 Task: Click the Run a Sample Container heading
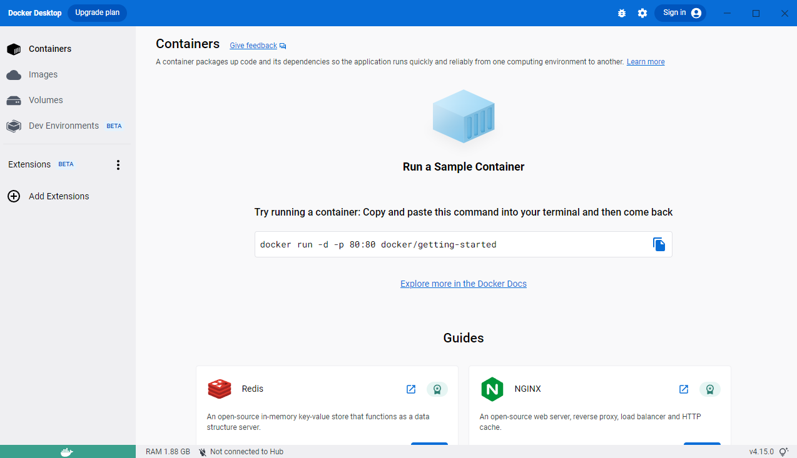464,167
